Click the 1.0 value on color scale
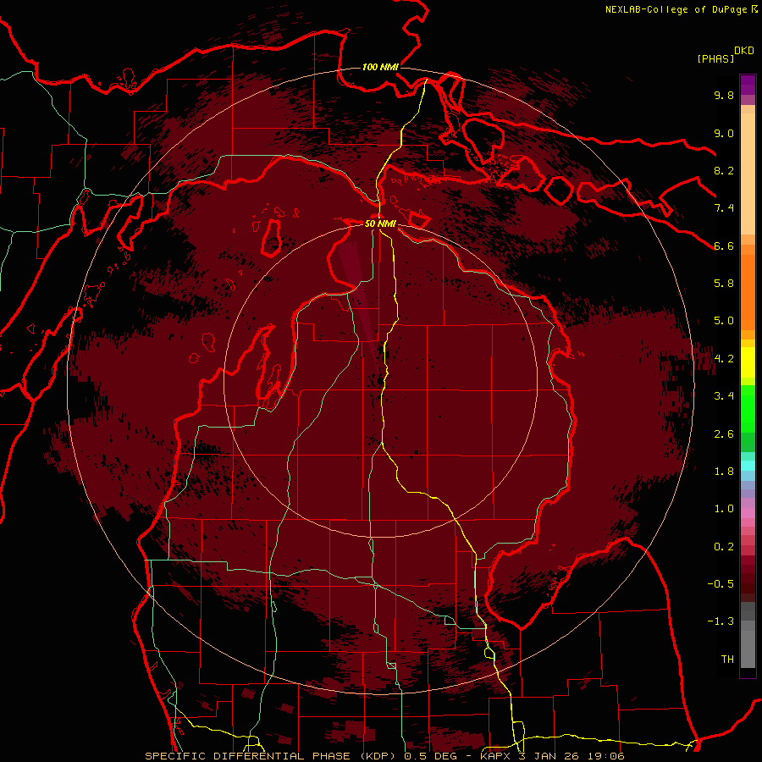Image resolution: width=762 pixels, height=762 pixels. (724, 509)
